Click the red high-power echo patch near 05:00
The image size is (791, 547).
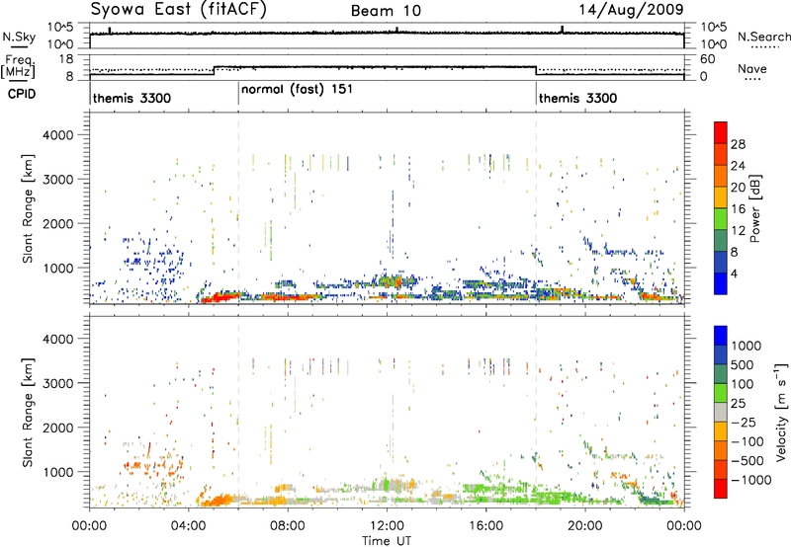[x=220, y=297]
